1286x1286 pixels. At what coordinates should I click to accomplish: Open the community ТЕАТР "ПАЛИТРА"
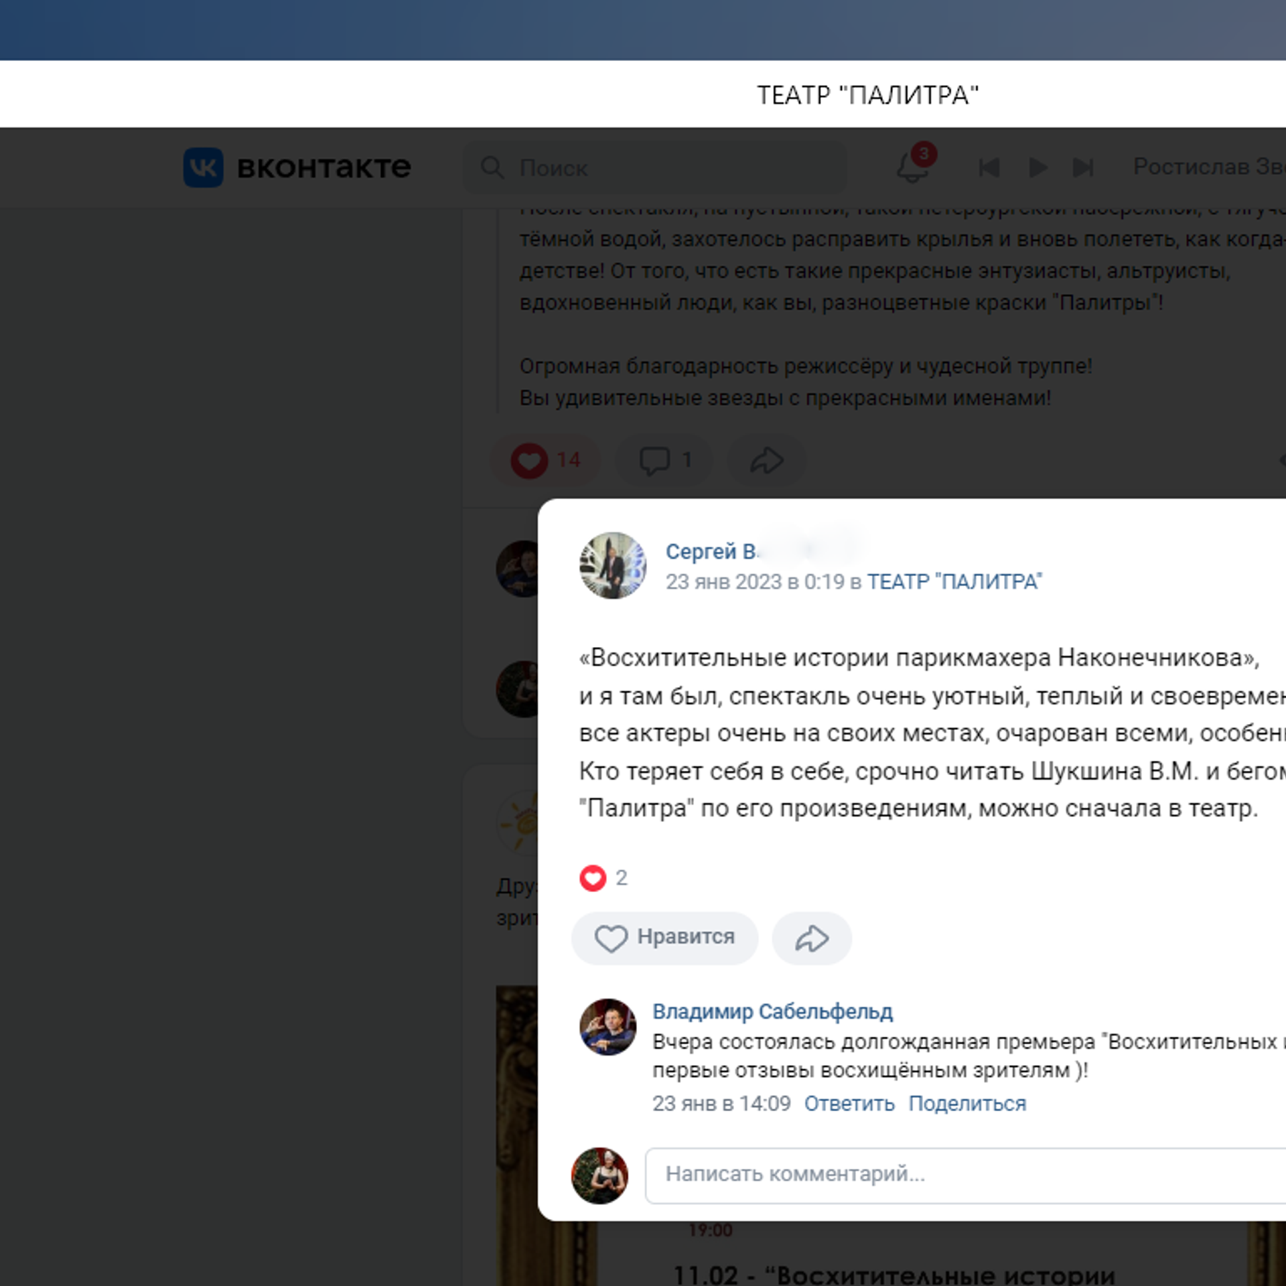954,582
